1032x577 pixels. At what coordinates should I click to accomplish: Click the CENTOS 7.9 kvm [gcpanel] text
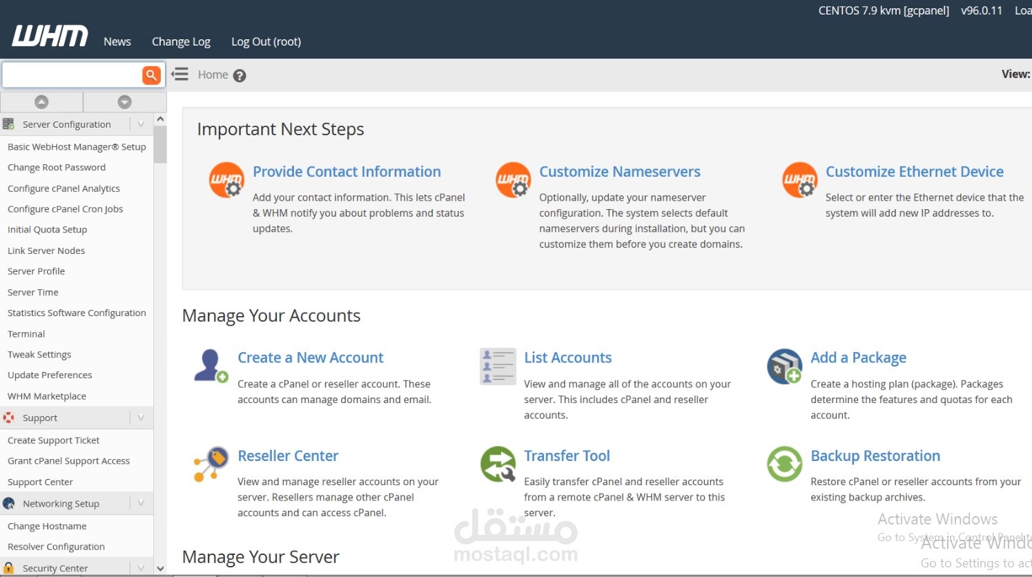(884, 11)
